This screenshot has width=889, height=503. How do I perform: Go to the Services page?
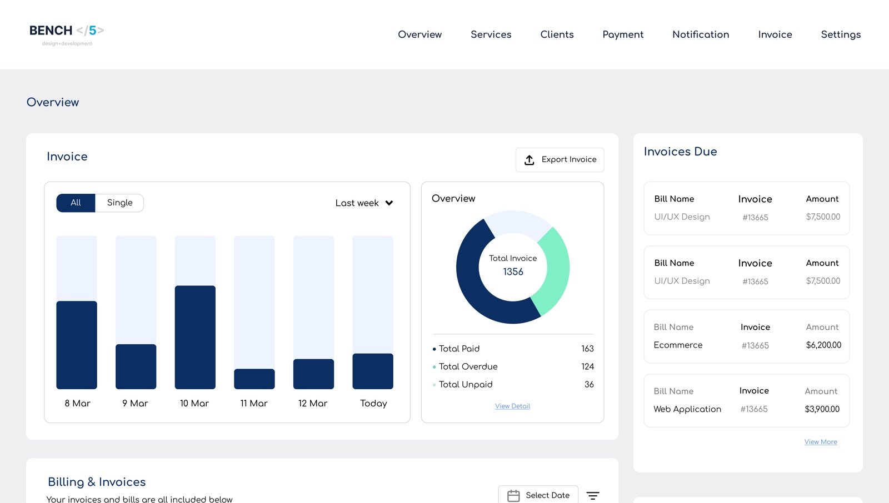(491, 34)
